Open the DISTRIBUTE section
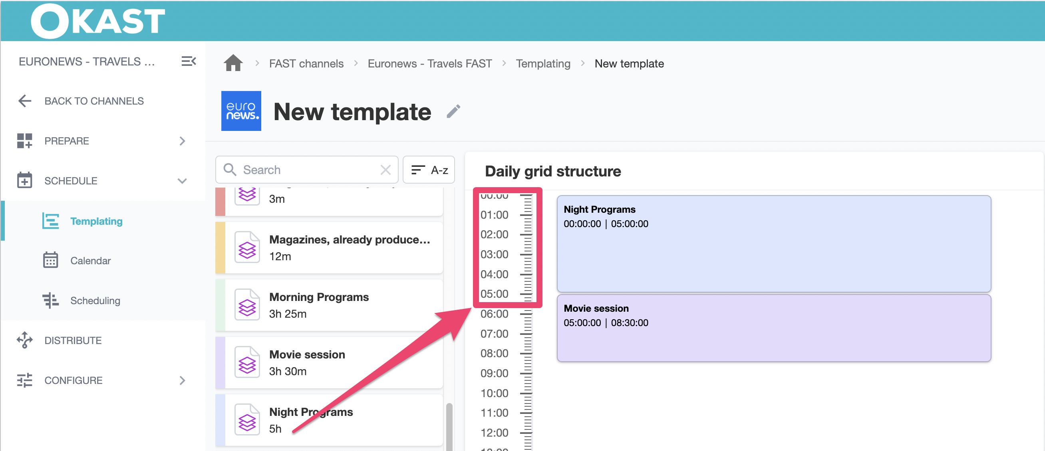1045x451 pixels. pos(73,340)
